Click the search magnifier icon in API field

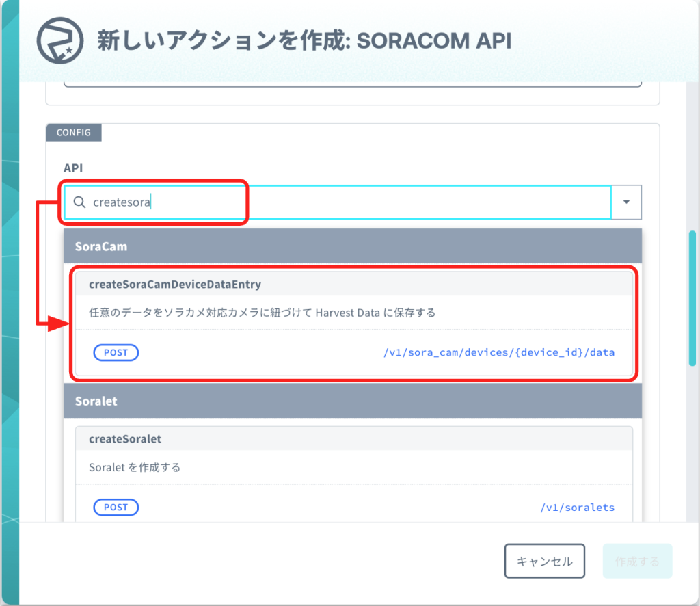pyautogui.click(x=79, y=202)
